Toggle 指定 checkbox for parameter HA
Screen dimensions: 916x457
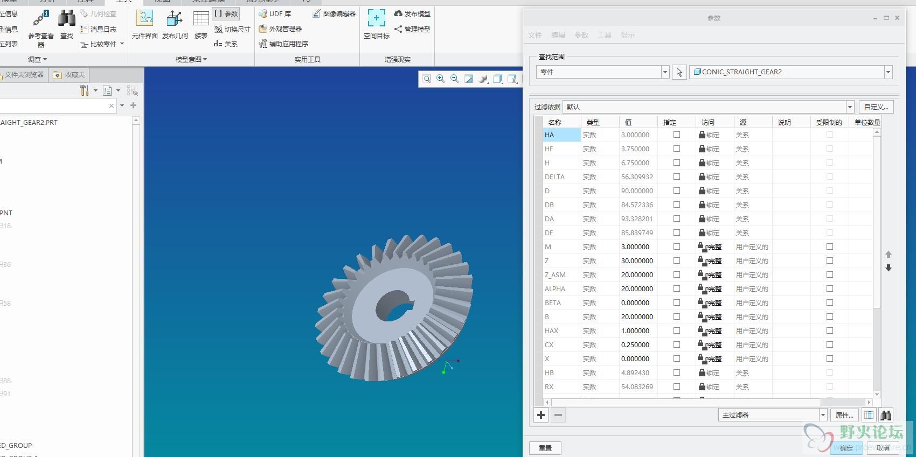(677, 135)
